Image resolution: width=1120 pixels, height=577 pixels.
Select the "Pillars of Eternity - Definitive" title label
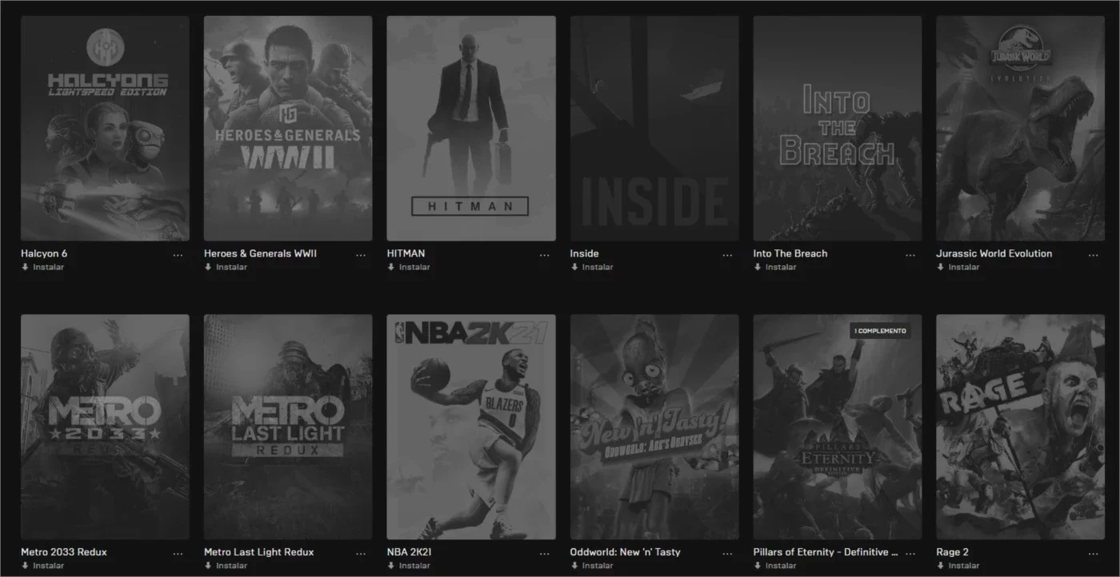826,552
